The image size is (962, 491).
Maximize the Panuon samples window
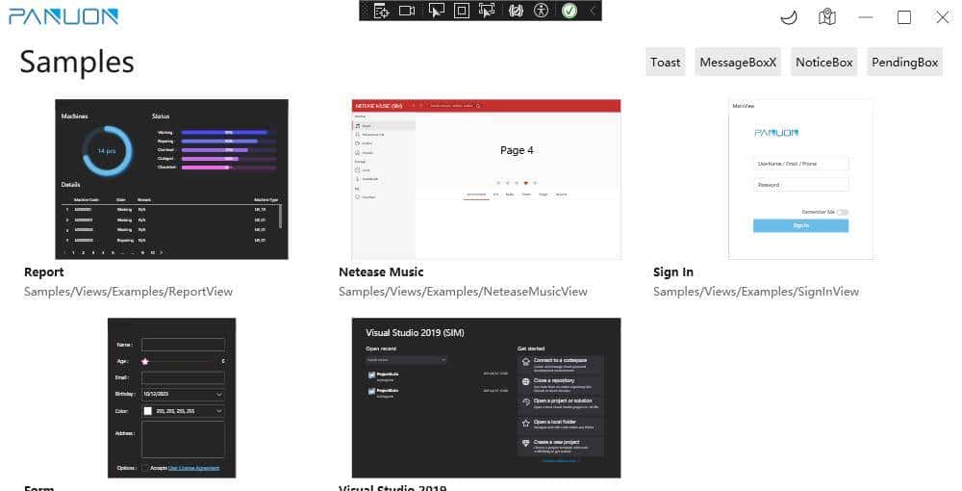[904, 17]
